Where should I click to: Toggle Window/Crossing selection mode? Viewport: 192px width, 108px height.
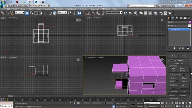point(40,13)
